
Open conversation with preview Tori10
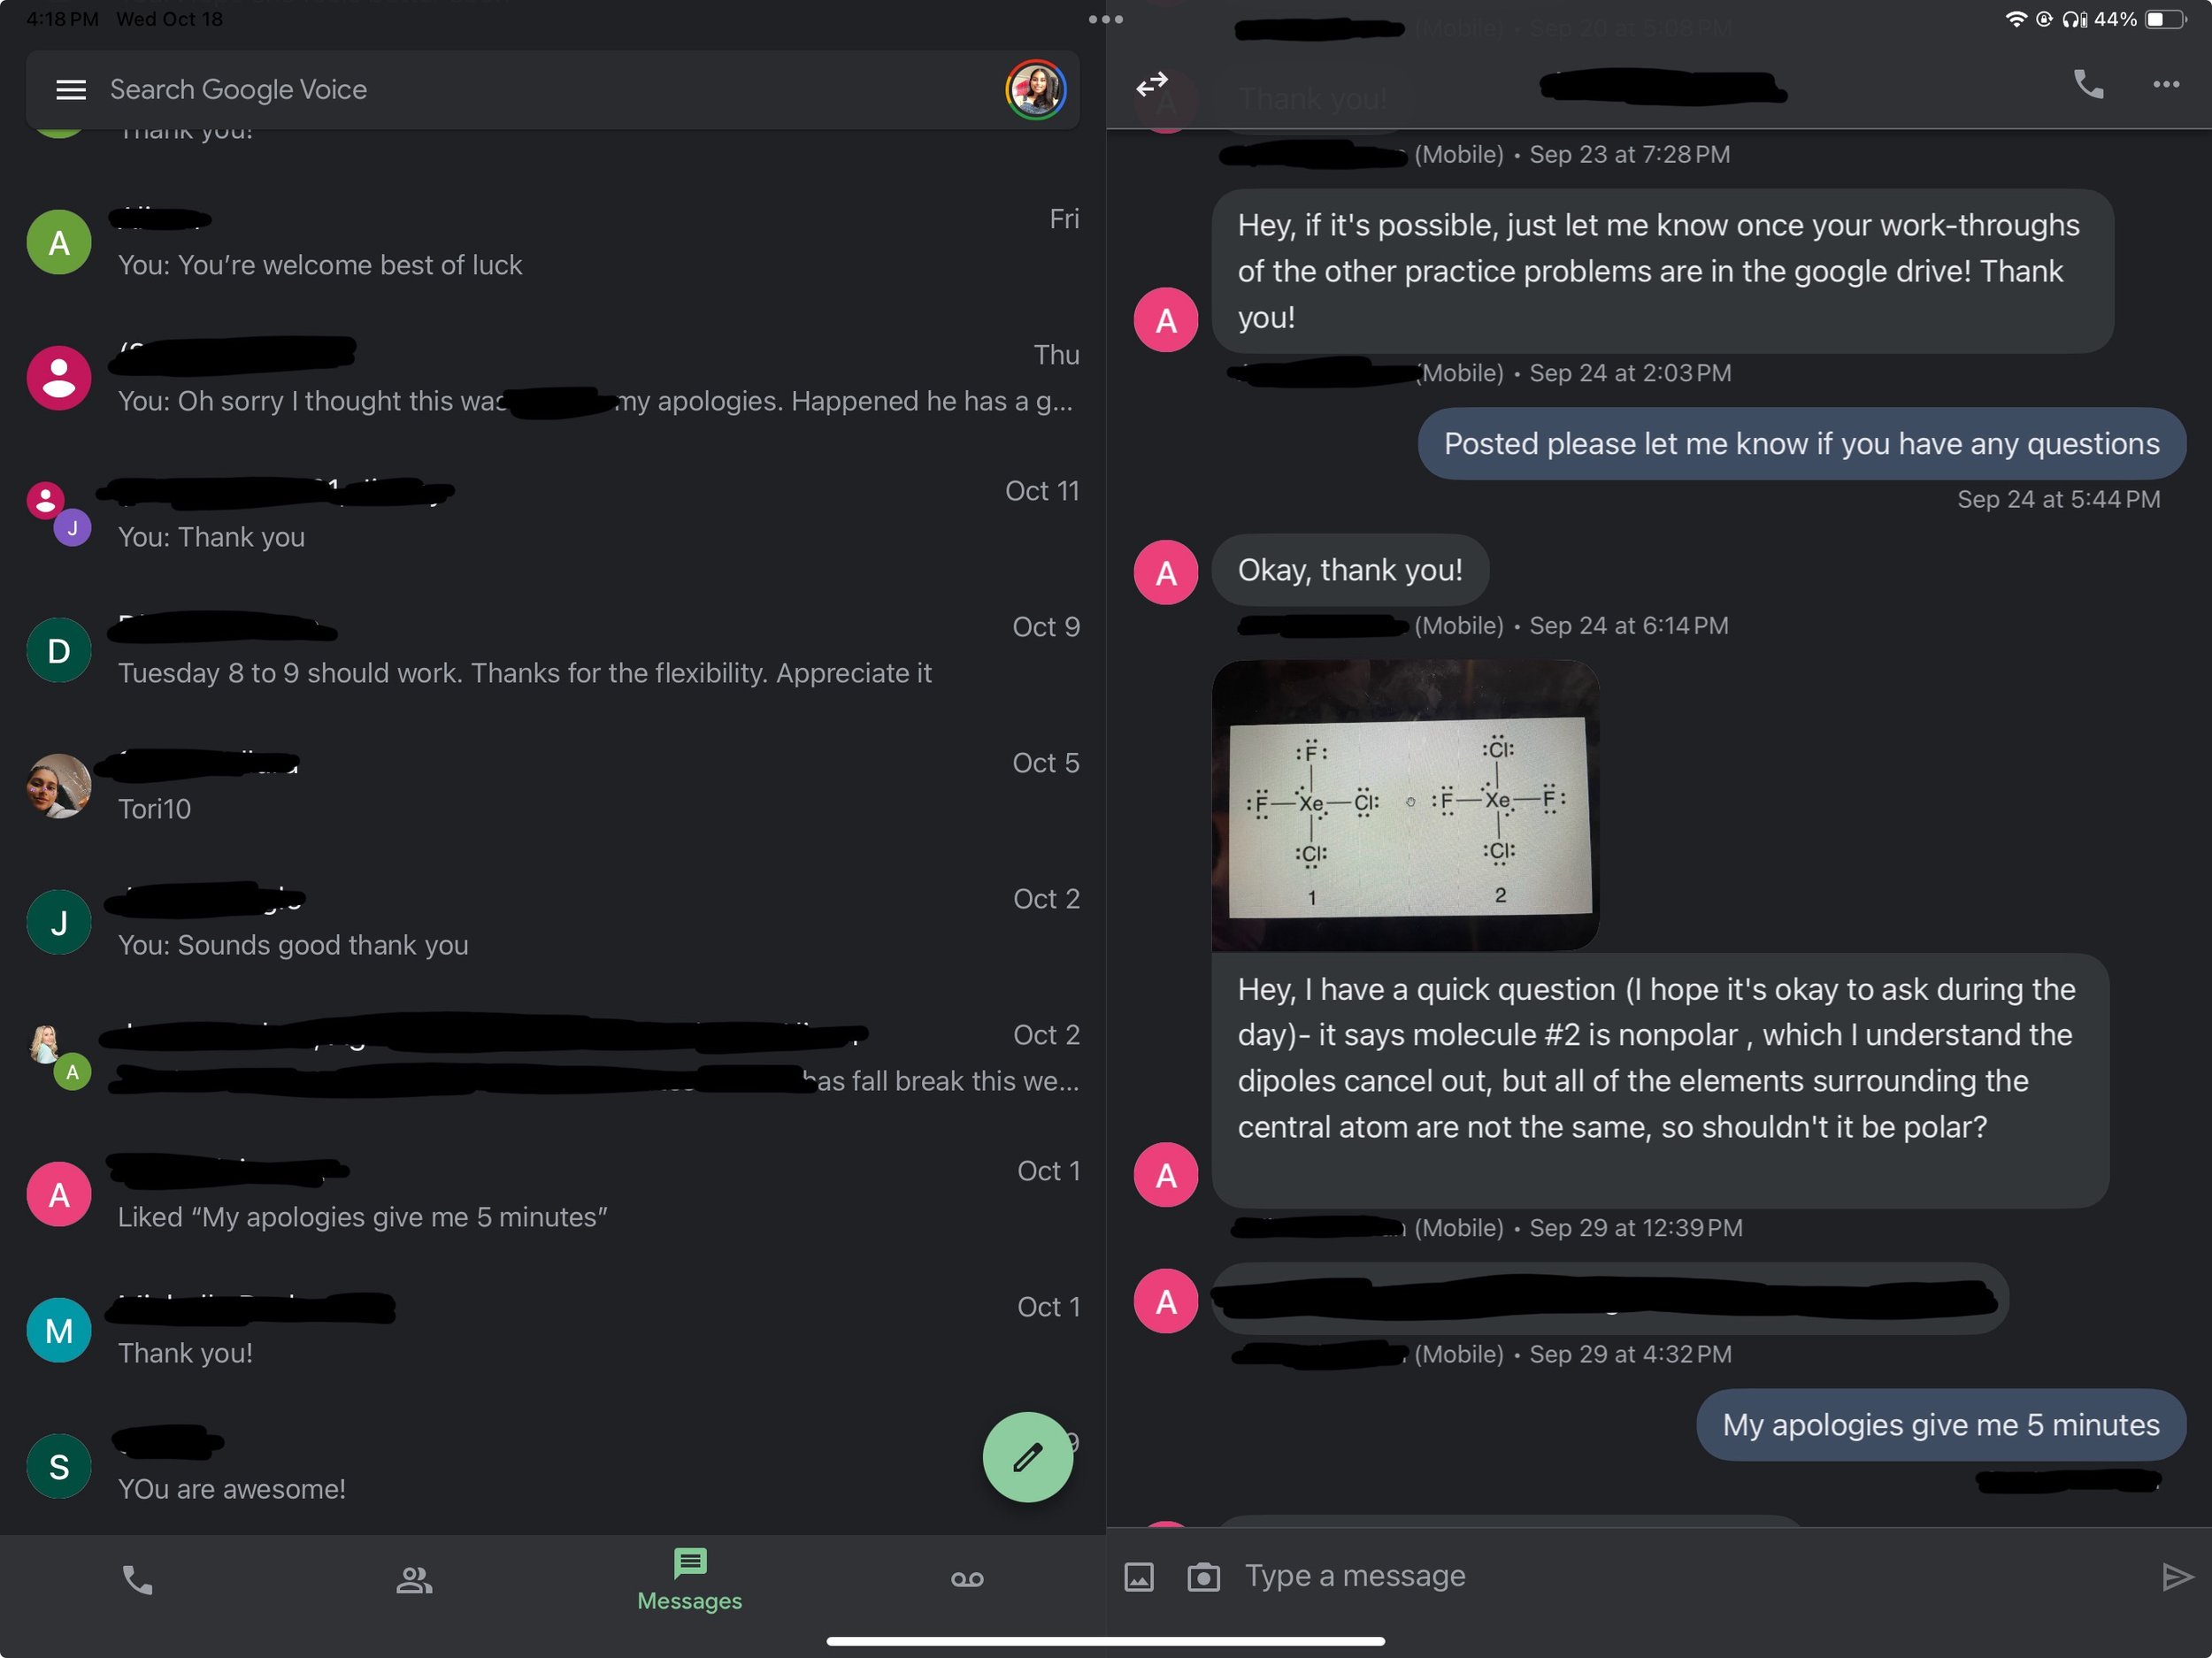(552, 786)
